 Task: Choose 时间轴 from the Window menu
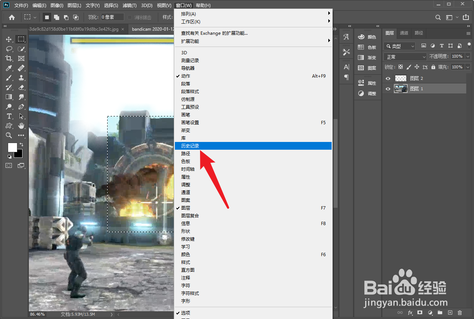click(x=253, y=169)
